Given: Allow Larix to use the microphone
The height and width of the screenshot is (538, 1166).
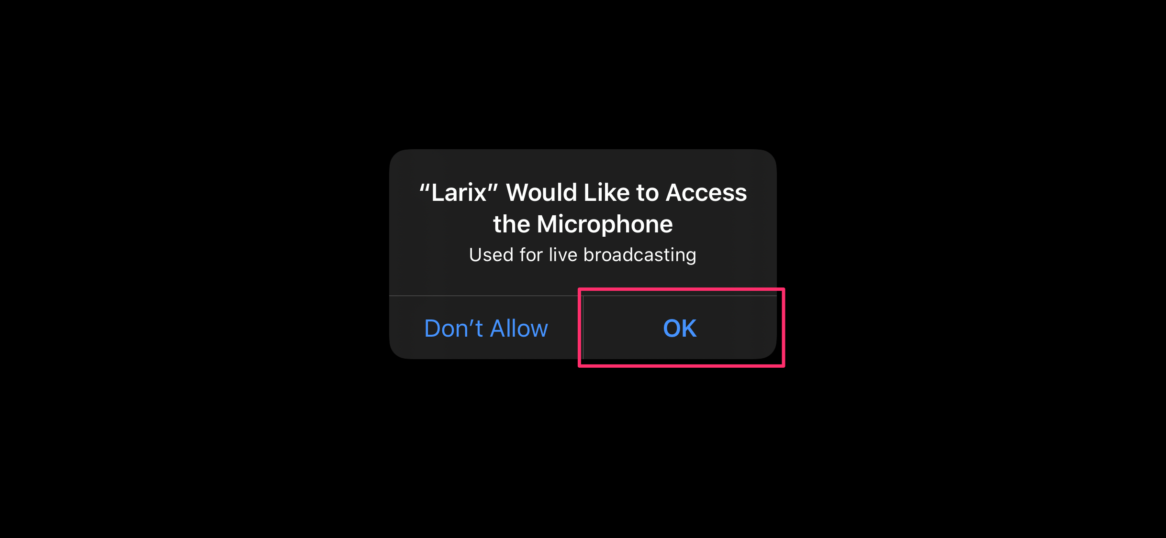Looking at the screenshot, I should coord(680,328).
